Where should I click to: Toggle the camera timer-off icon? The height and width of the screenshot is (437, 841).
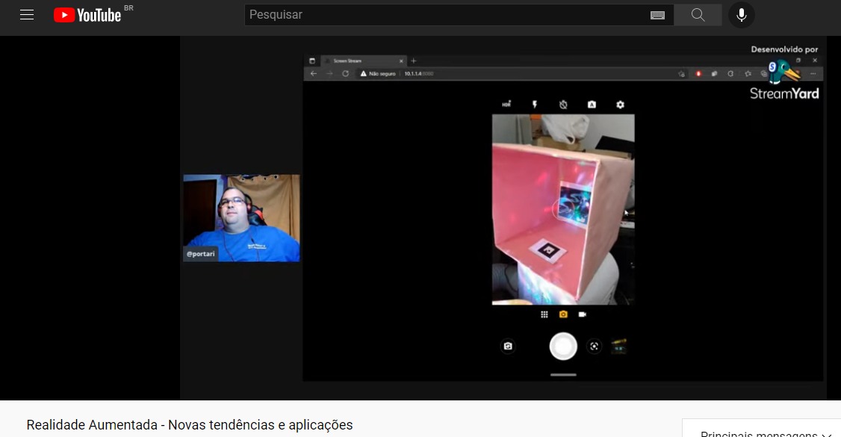[x=563, y=105]
